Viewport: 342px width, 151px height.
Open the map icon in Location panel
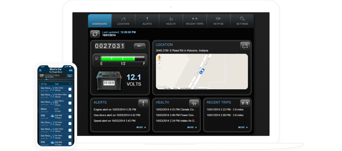click(245, 46)
